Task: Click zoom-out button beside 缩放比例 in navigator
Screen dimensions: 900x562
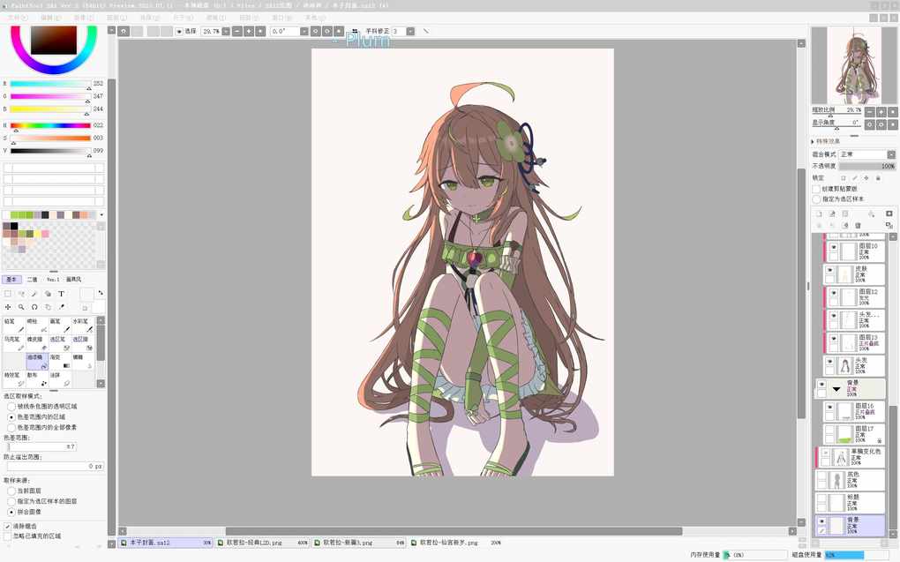Action: (870, 111)
